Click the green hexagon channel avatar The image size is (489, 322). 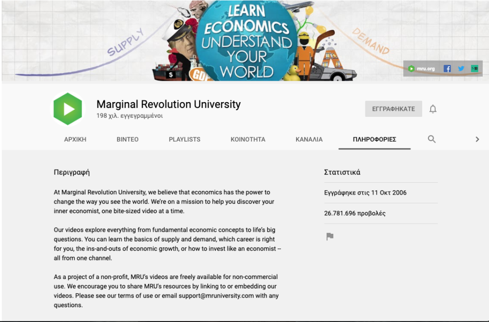click(x=68, y=109)
